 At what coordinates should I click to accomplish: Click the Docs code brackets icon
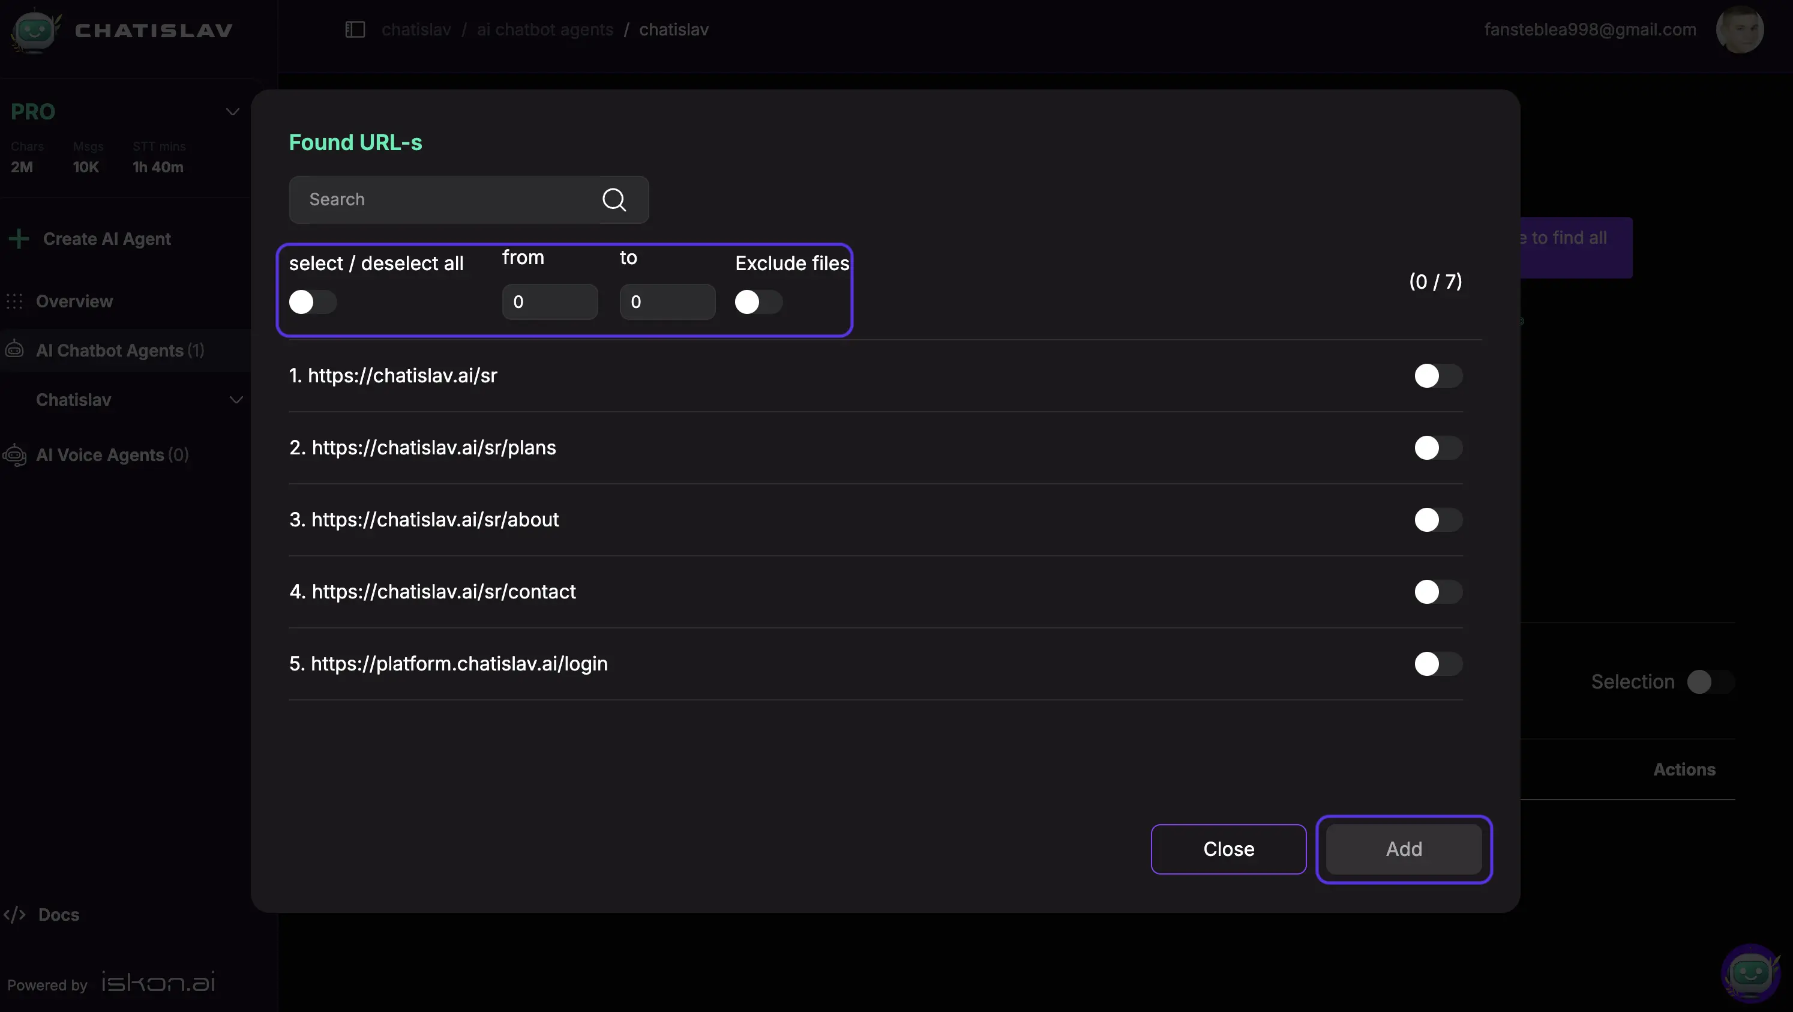click(x=14, y=915)
